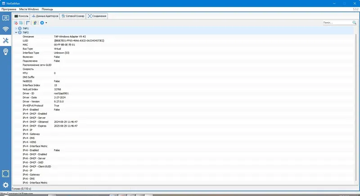
Task: Select the Описание row label
Action: click(28, 36)
